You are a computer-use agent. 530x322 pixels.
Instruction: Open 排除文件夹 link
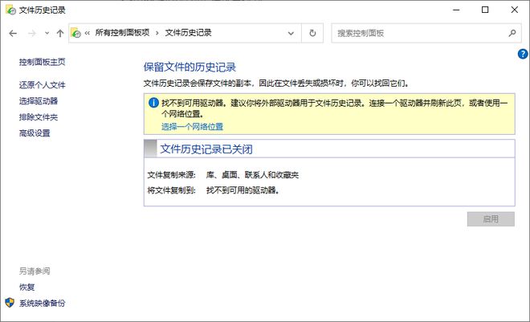[x=39, y=117]
